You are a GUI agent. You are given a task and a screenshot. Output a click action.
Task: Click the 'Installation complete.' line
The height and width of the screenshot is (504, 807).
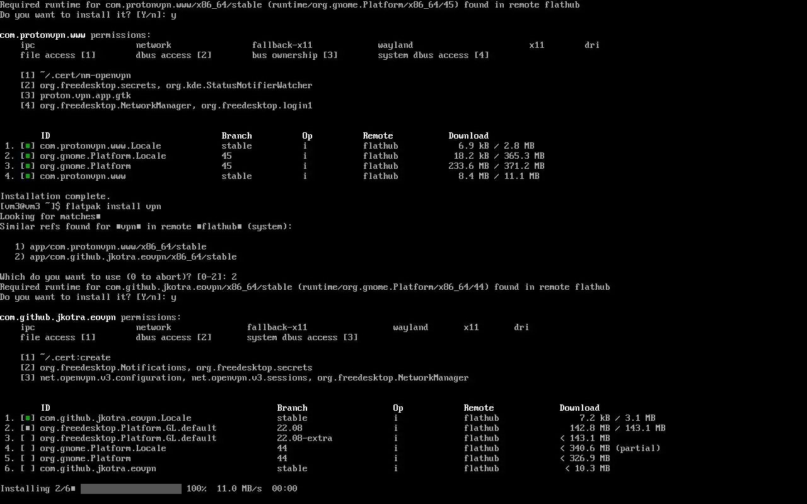click(55, 197)
